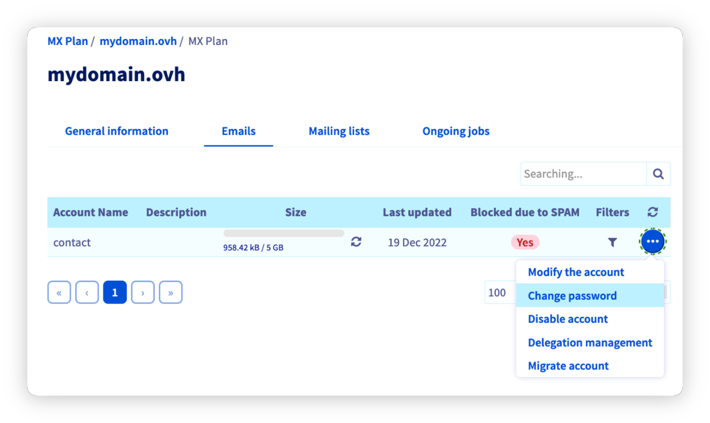Open the mydomain.ovh breadcrumb link

tap(138, 41)
